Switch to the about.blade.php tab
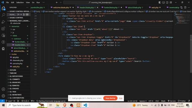Image resolution: width=192 pixels, height=108 pixels. point(134,7)
